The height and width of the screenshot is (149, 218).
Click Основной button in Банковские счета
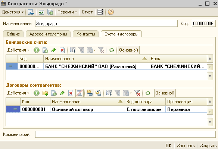pos(129,50)
